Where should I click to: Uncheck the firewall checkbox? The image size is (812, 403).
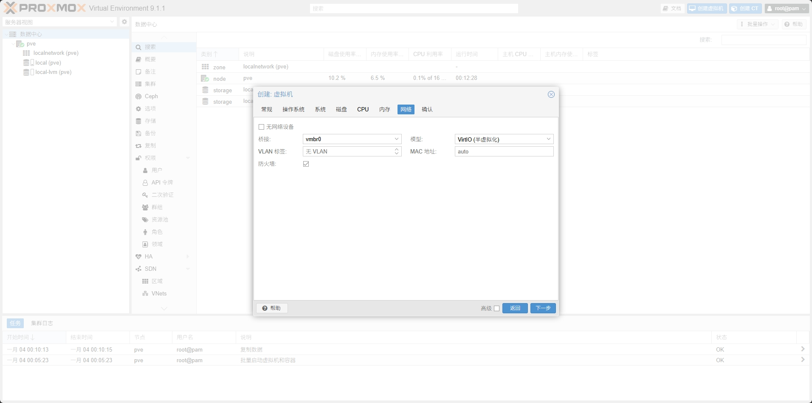[306, 164]
